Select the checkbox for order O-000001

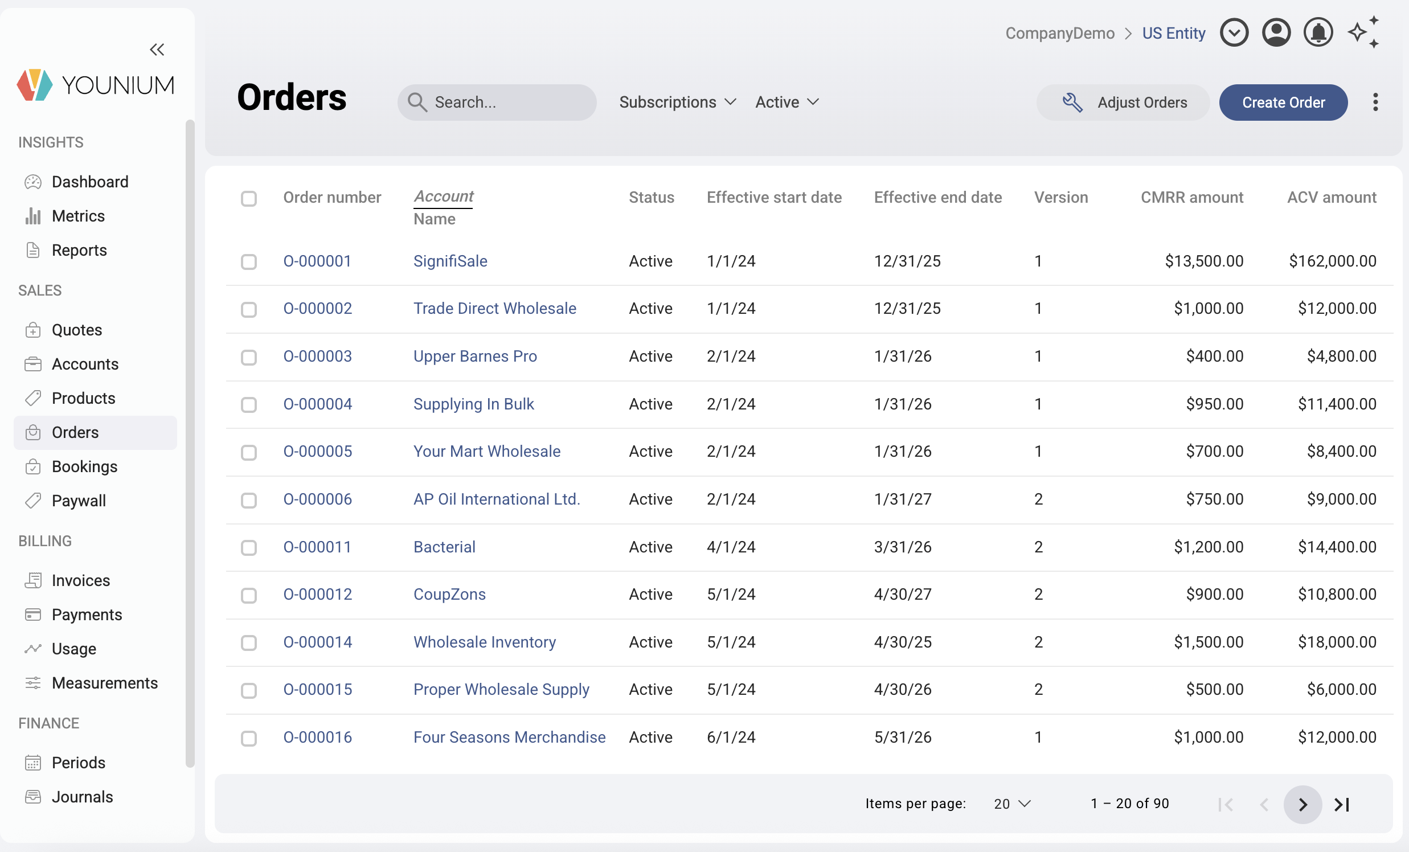pos(249,262)
